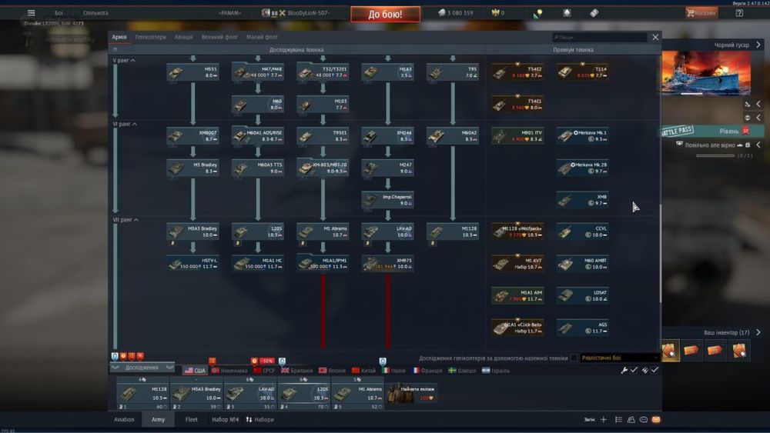Viewport: 770px width, 433px height.
Task: Open the orange mail notifications icon
Action: tap(656, 420)
